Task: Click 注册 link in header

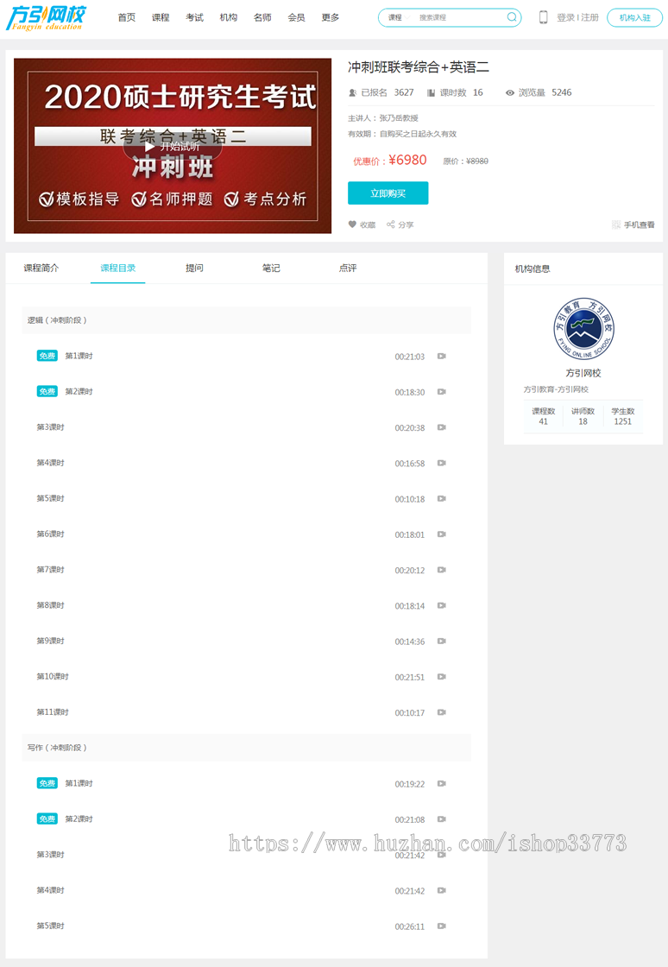Action: pos(589,17)
